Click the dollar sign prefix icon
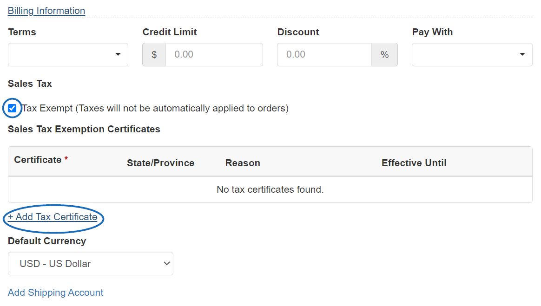 [154, 54]
